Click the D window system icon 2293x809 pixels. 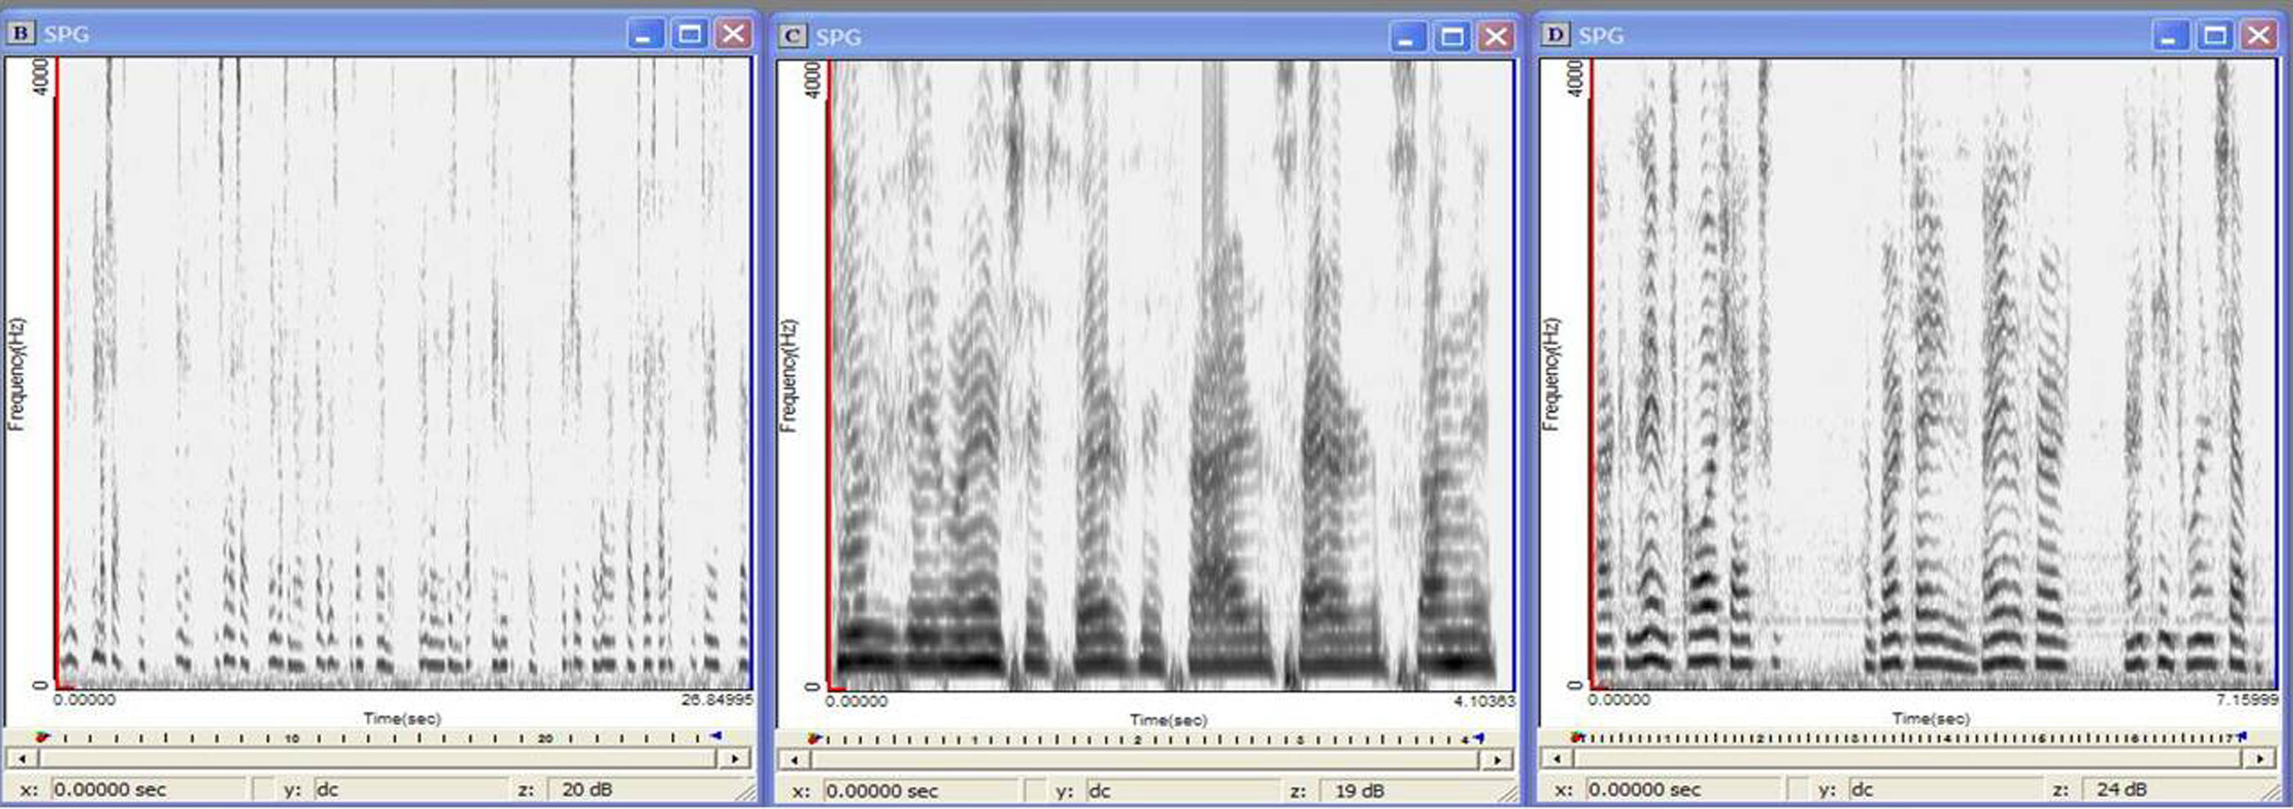coord(1555,35)
